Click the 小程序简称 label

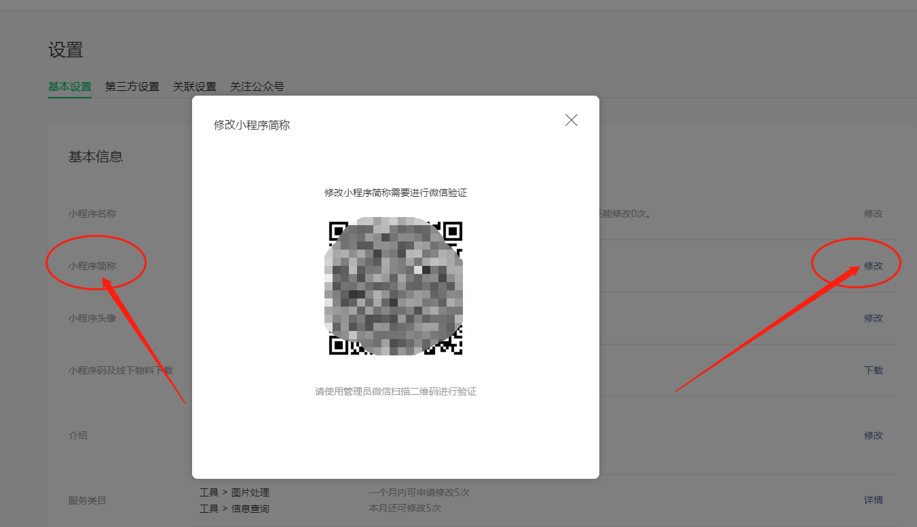pos(92,266)
